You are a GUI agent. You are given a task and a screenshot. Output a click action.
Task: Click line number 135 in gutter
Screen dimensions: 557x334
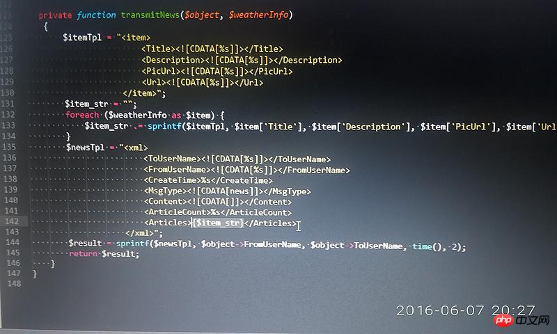point(9,147)
